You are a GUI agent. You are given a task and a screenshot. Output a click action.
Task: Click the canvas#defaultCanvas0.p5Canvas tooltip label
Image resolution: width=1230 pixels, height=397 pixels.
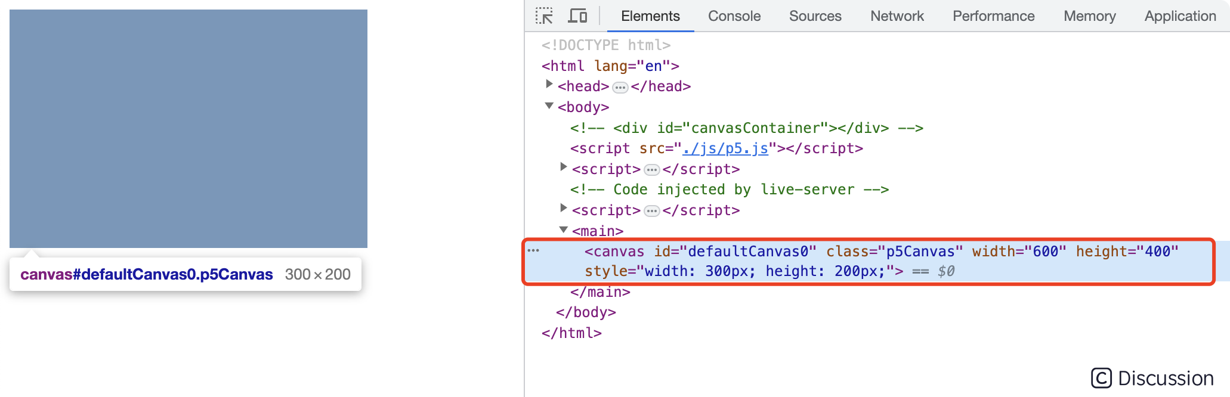coord(147,274)
